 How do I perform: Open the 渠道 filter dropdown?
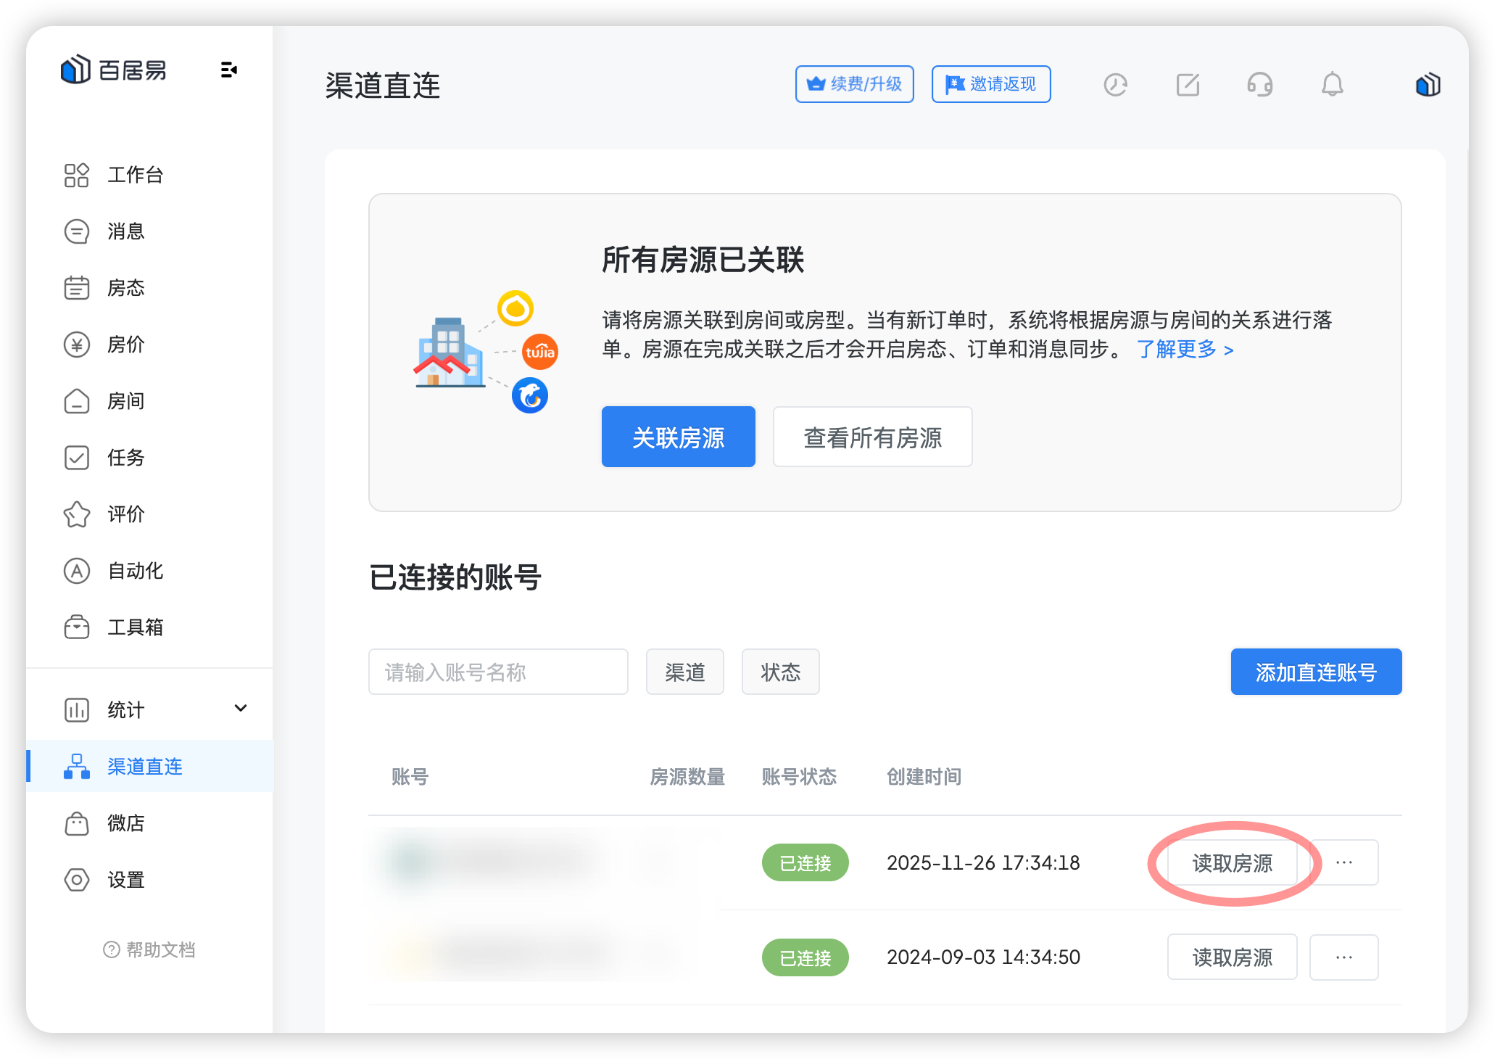point(684,672)
